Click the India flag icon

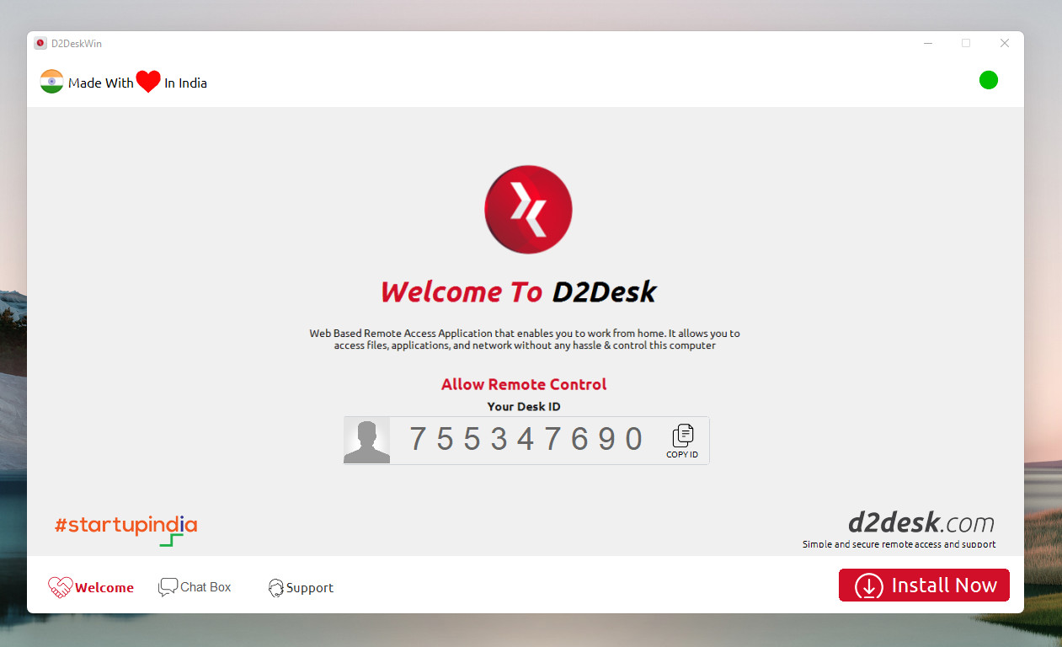pos(51,82)
